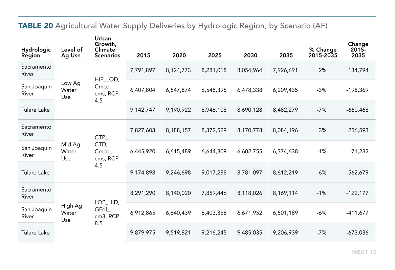Select the 2020 column header
Screen dimensions: 395x270
179,55
